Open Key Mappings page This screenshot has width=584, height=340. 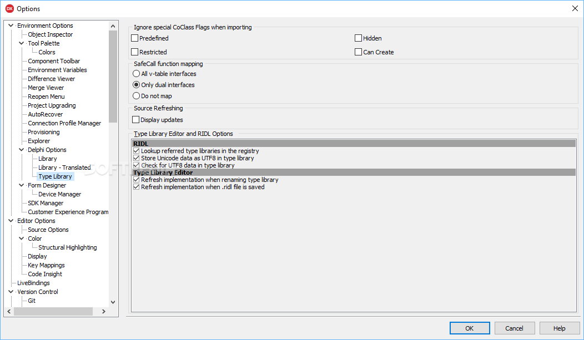(46, 265)
